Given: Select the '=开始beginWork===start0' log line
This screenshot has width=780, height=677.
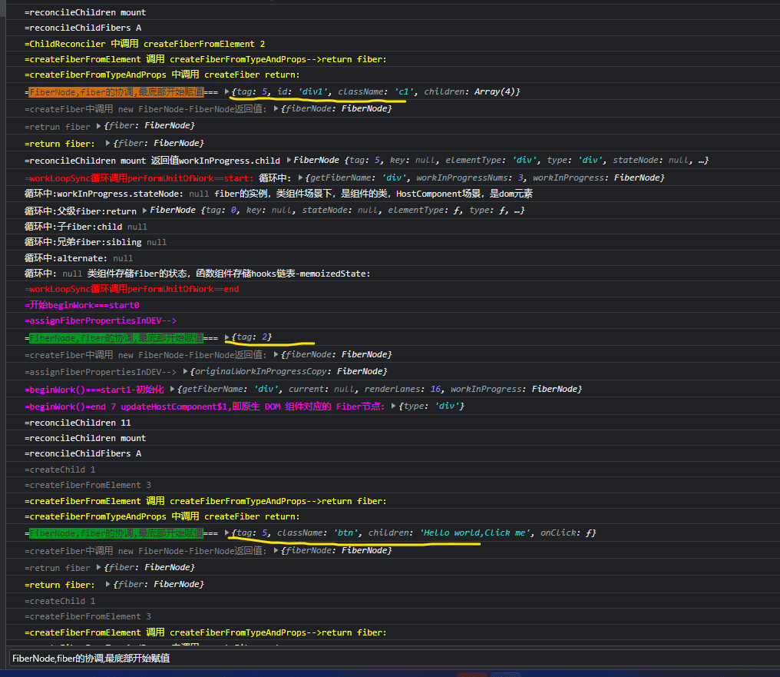Looking at the screenshot, I should [x=82, y=305].
